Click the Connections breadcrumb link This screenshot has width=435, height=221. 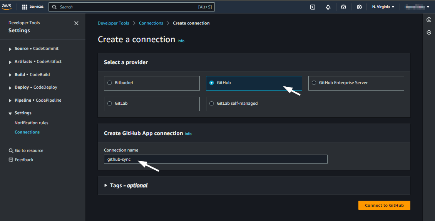click(x=151, y=23)
